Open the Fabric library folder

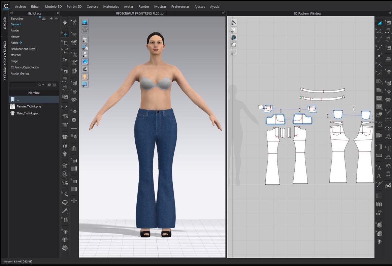14,43
